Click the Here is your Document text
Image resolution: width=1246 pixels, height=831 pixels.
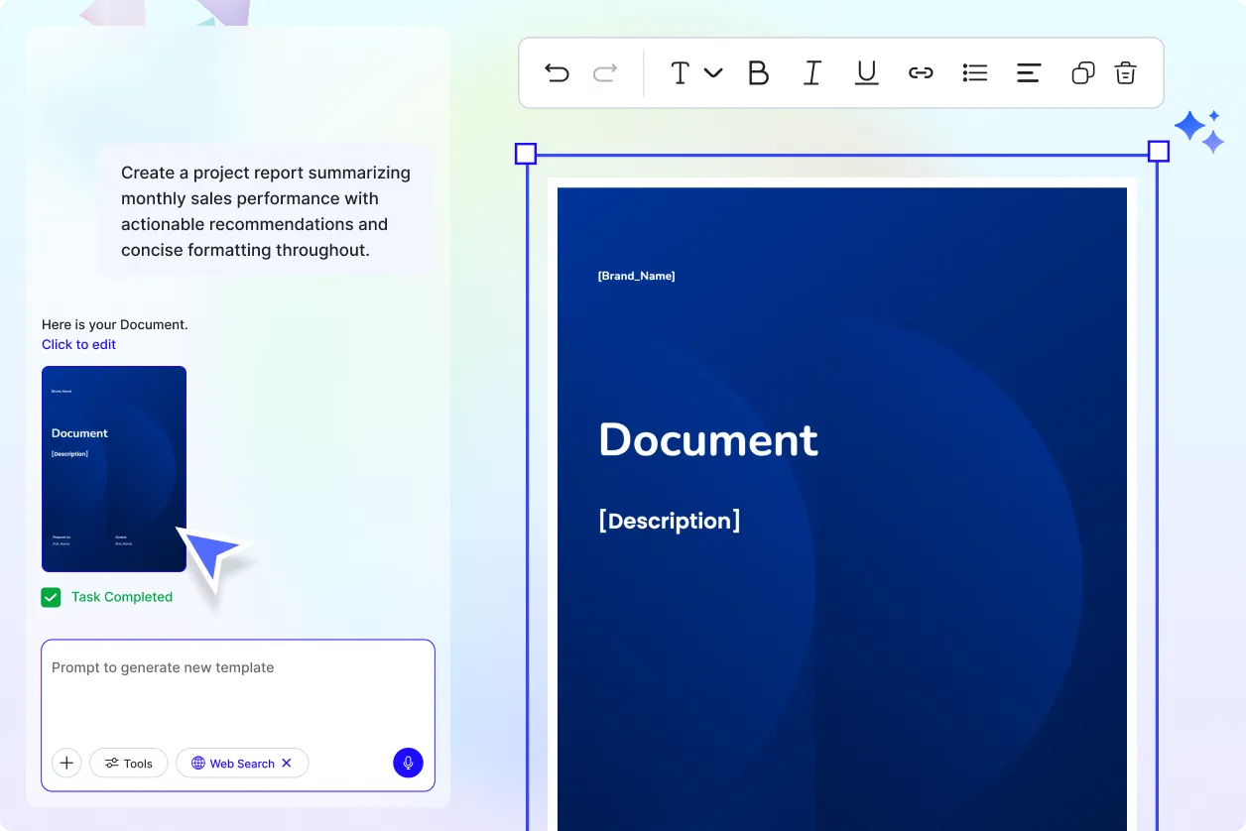click(115, 324)
